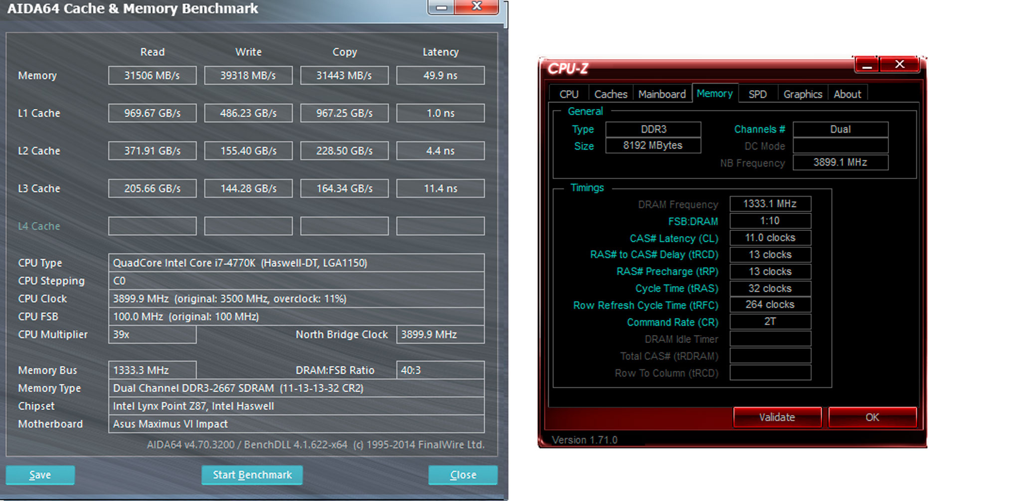1015x501 pixels.
Task: Click CPU Multiplier value 39x
Action: tap(152, 334)
